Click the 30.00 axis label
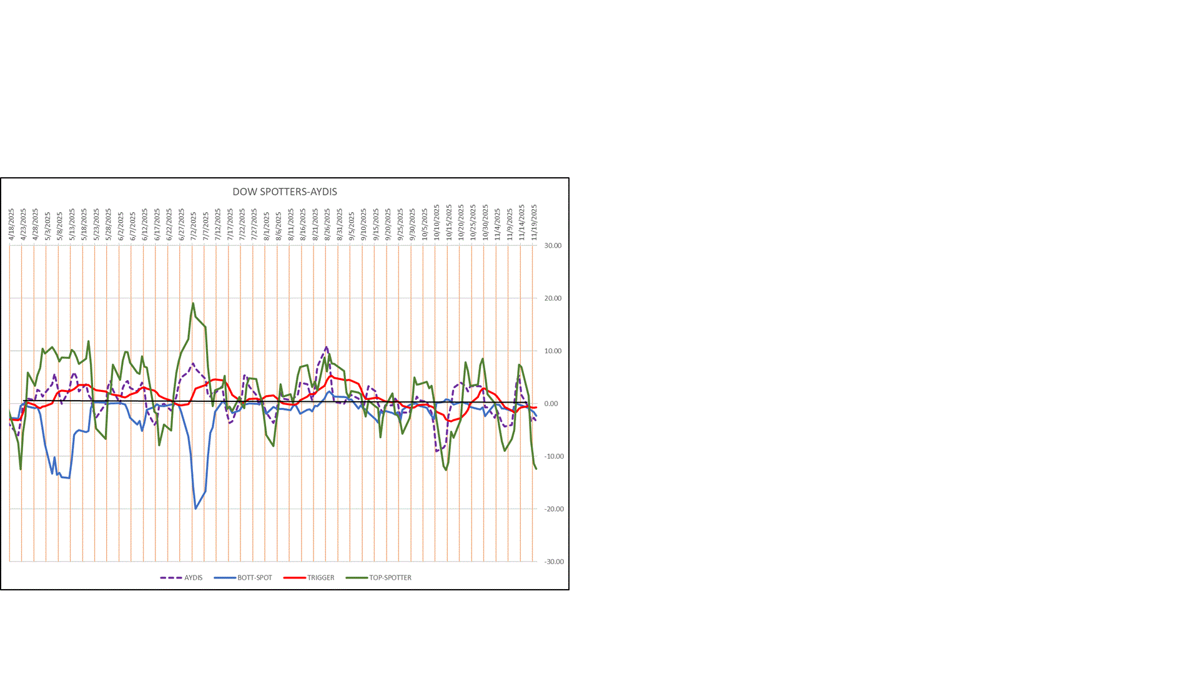Image resolution: width=1199 pixels, height=674 pixels. 553,246
